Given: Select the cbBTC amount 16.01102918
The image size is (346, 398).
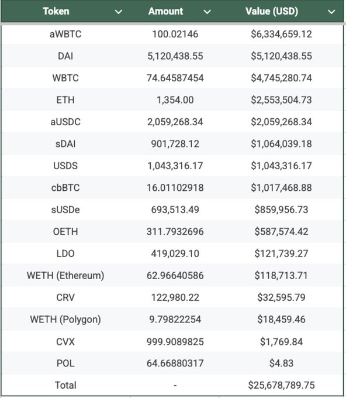Looking at the screenshot, I should click(x=175, y=188).
